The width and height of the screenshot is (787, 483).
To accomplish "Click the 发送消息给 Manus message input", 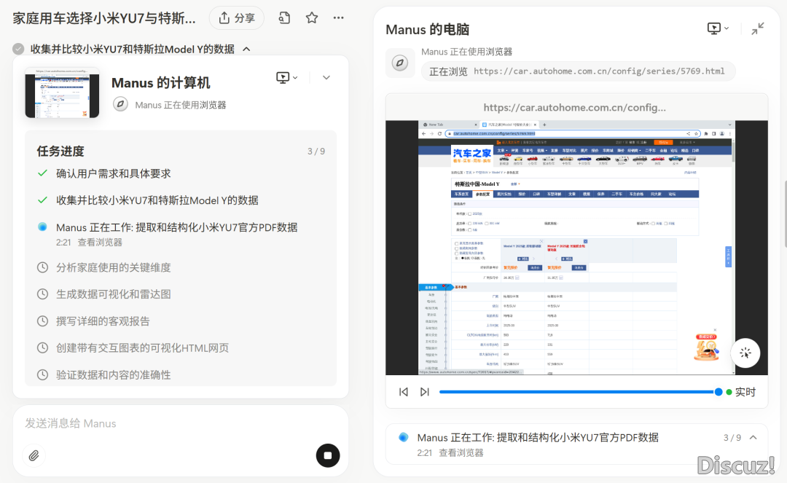I will (x=180, y=423).
